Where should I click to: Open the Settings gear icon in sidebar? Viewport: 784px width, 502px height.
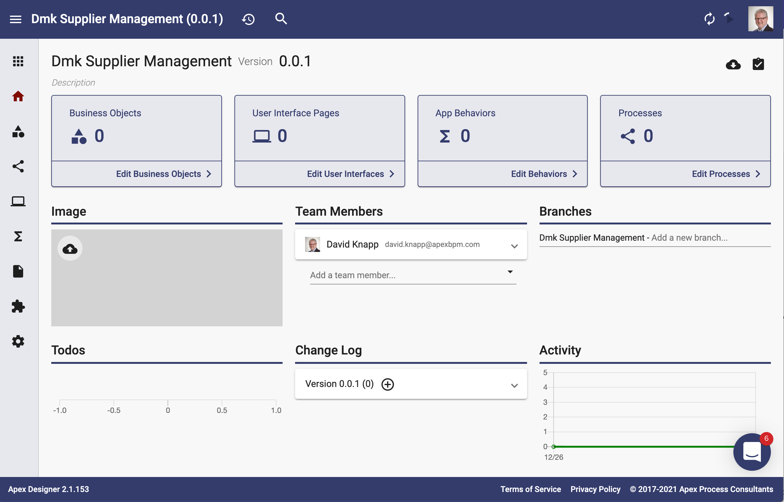click(x=18, y=341)
